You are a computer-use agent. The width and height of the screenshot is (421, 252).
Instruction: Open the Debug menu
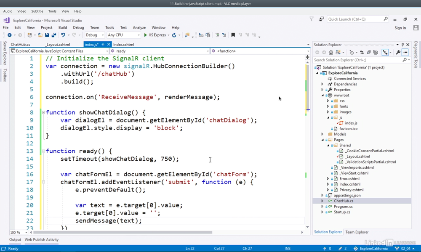[78, 28]
